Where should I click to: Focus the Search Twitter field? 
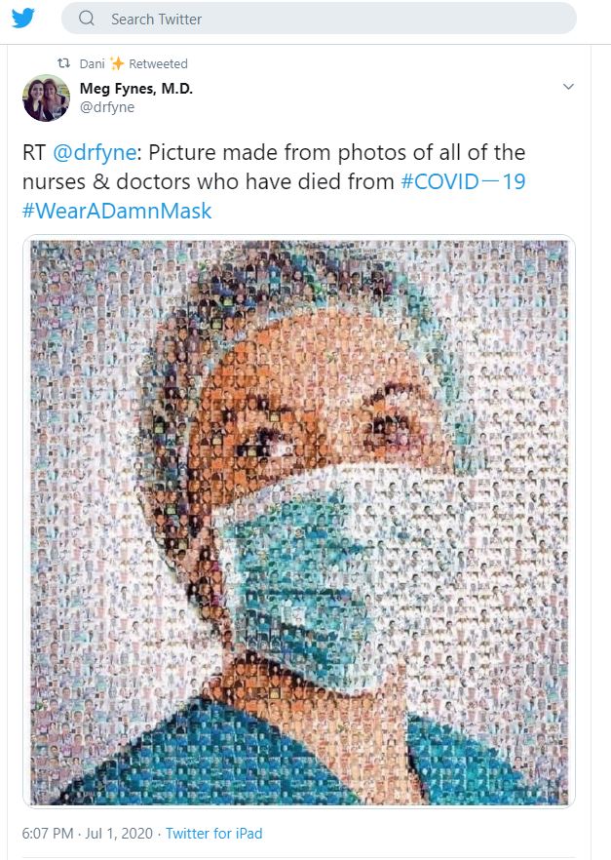coord(322,19)
